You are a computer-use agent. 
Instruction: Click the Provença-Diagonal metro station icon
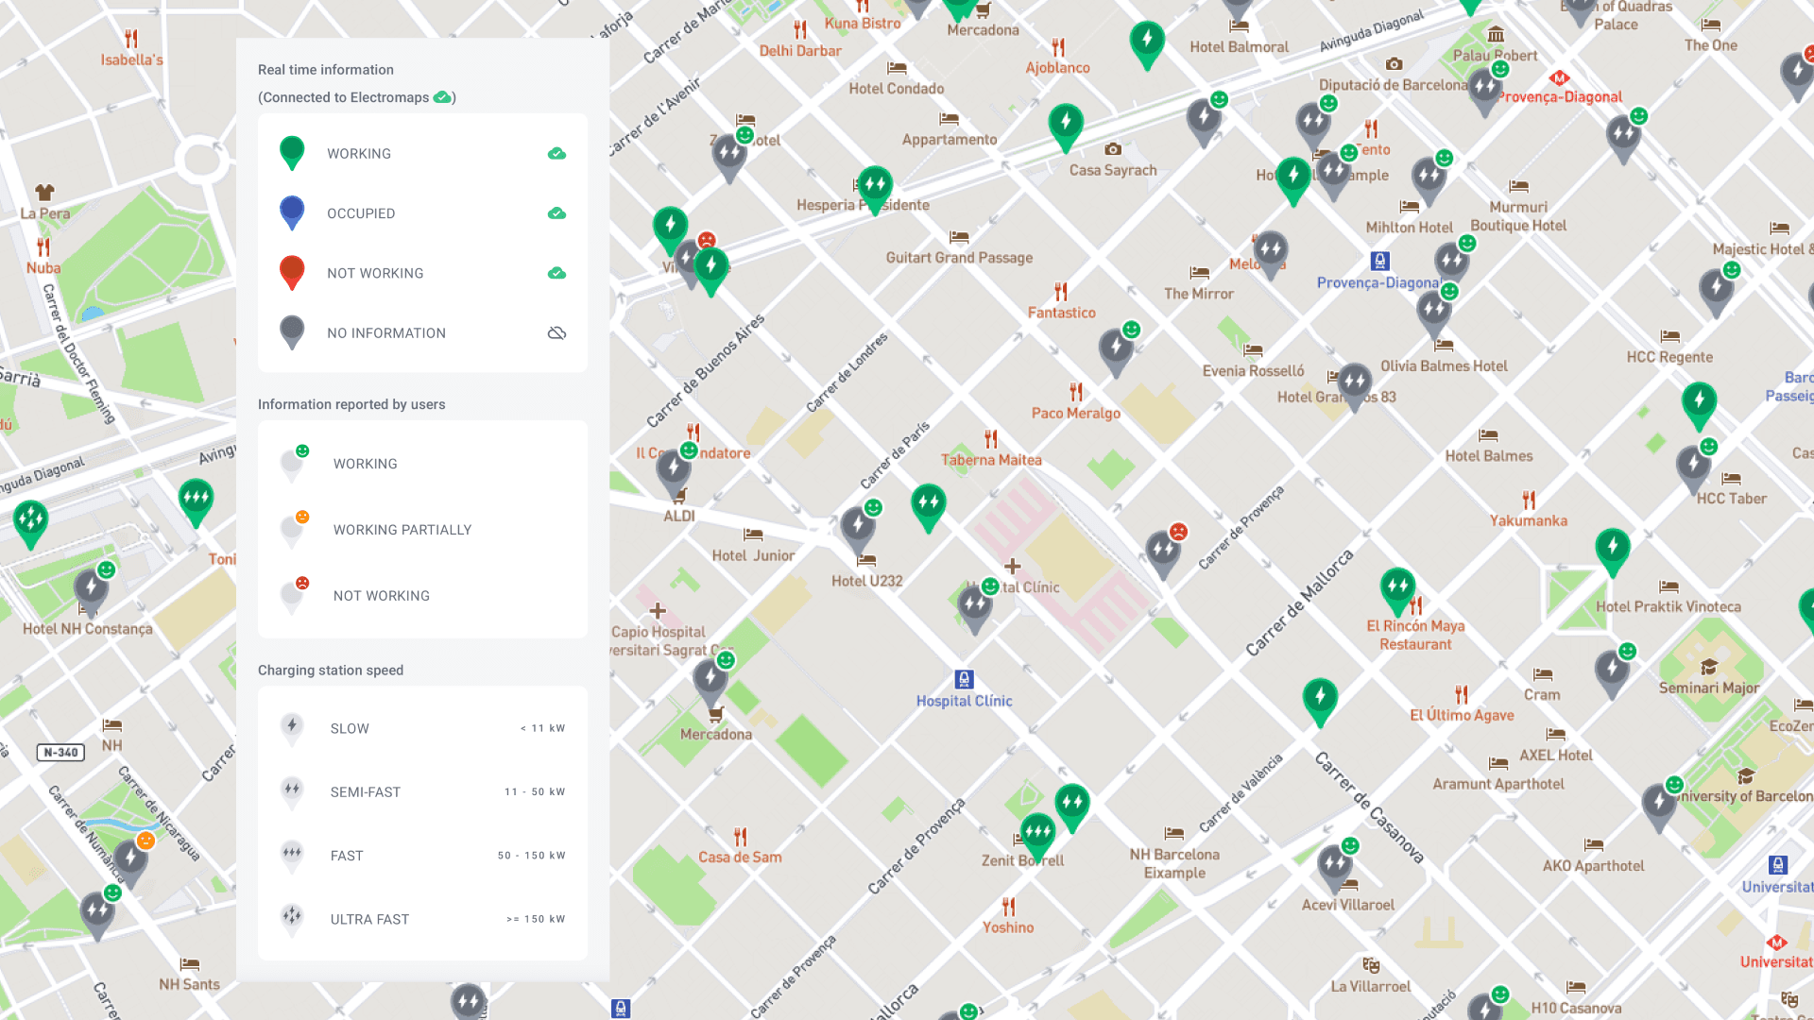1559,78
